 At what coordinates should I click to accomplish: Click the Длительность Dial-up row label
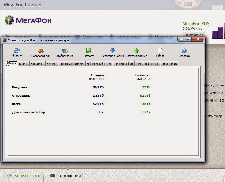pos(29,112)
